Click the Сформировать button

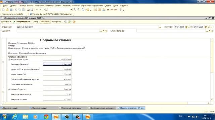(x=22, y=22)
